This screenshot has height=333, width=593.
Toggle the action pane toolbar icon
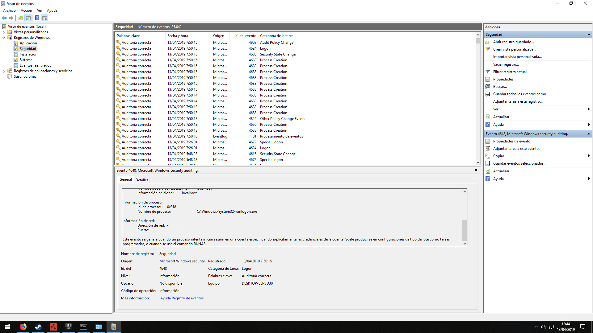[45, 18]
